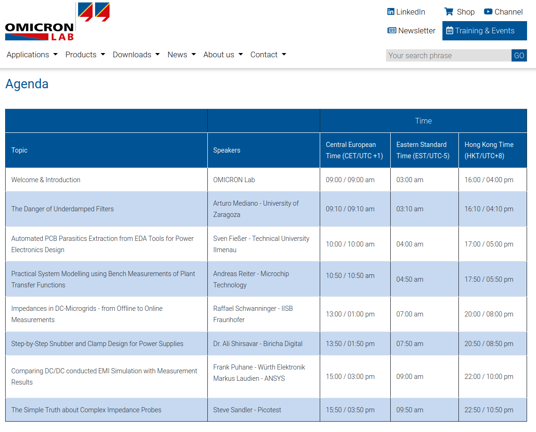
Task: Expand the Downloads dropdown arrow
Action: coord(158,54)
